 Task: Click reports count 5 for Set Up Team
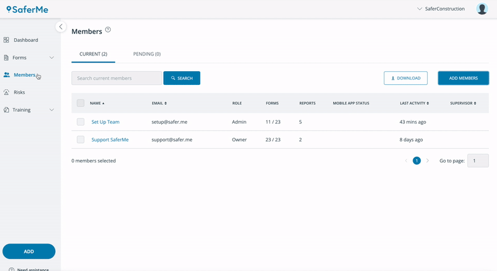301,122
